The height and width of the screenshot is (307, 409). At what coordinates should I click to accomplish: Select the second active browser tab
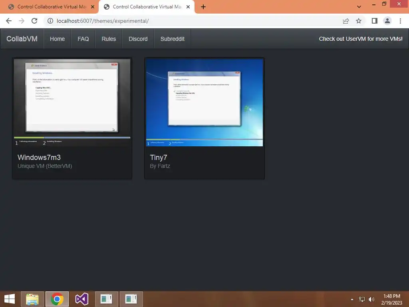[x=146, y=7]
